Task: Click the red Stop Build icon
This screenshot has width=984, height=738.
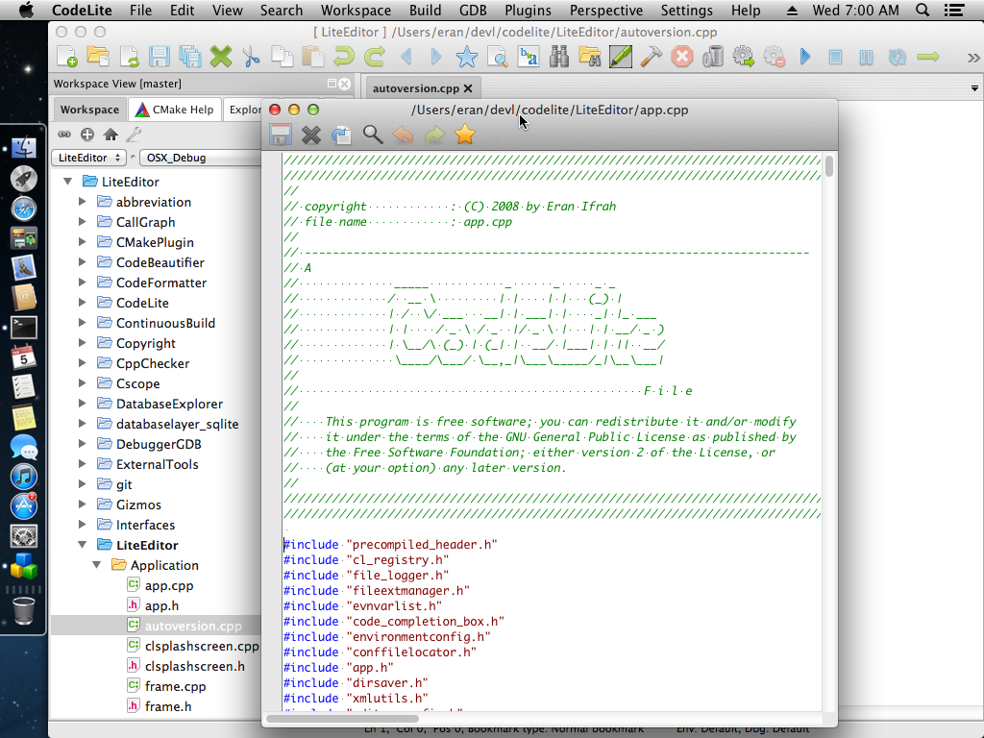Action: pos(682,57)
